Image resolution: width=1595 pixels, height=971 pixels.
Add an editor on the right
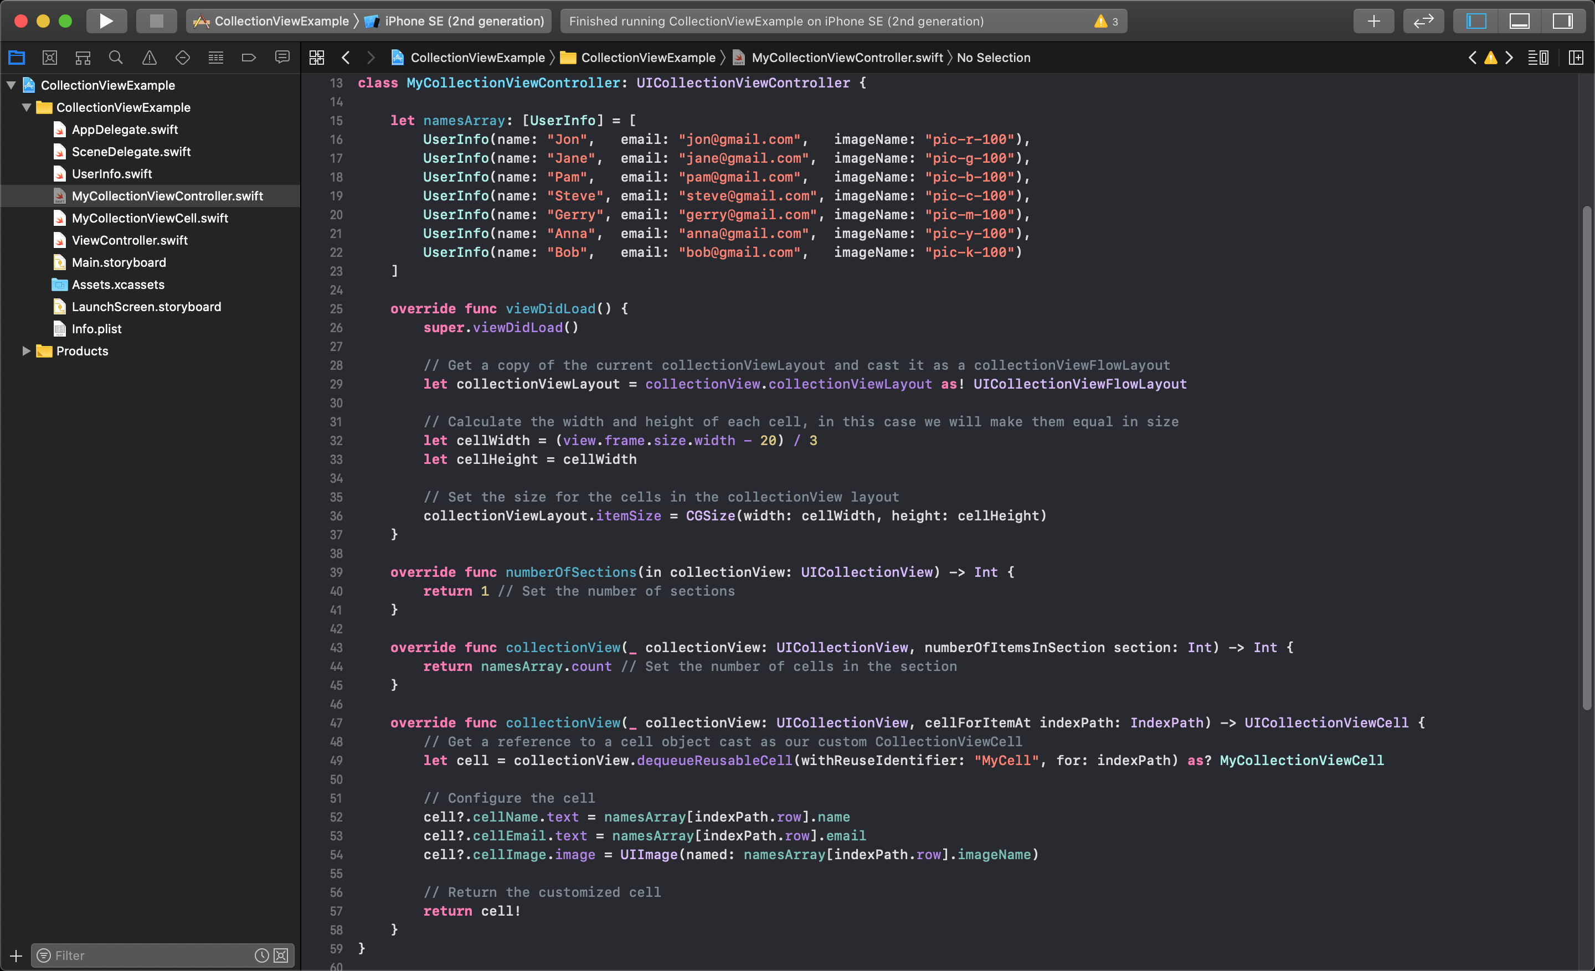[1576, 58]
